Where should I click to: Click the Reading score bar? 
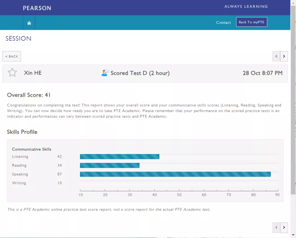[x=110, y=165]
